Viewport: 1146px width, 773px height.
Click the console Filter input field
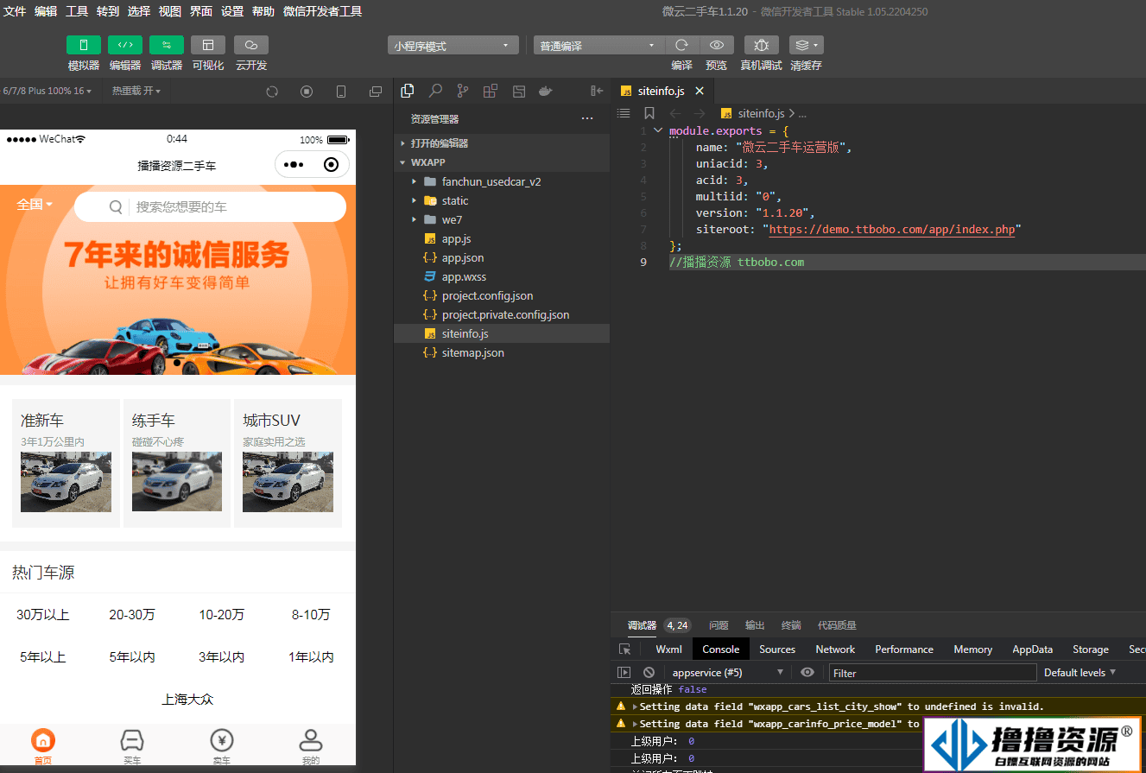(933, 673)
